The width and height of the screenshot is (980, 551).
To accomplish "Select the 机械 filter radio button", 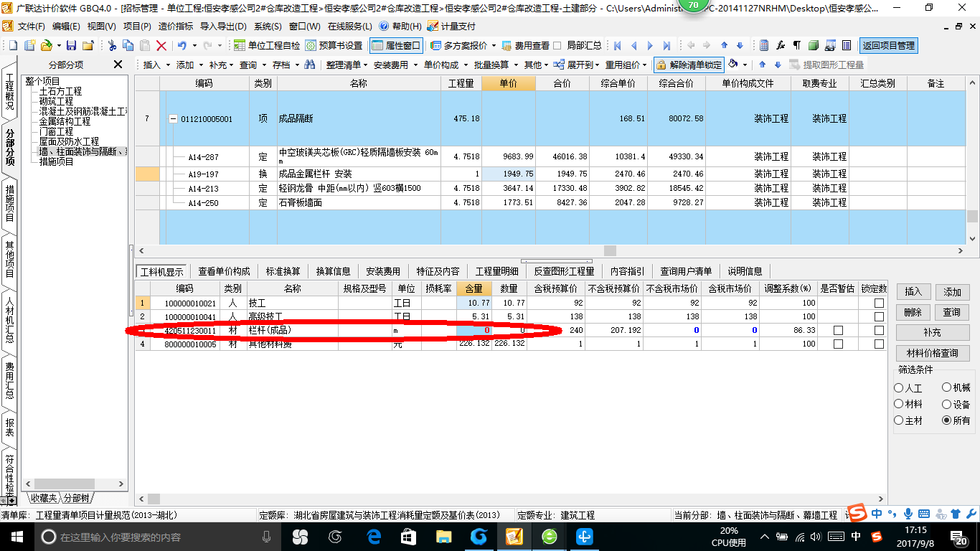I will pyautogui.click(x=946, y=387).
